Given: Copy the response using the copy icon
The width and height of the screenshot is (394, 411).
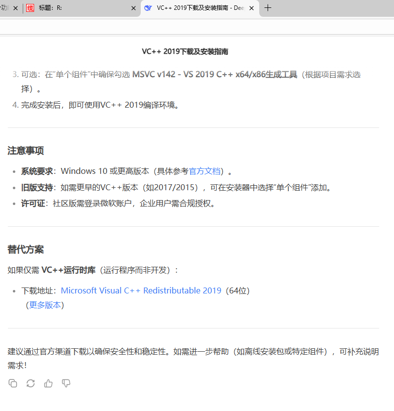Looking at the screenshot, I should pyautogui.click(x=13, y=383).
